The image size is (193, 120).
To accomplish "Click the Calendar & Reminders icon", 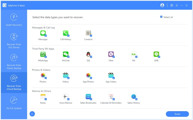I will coord(111,97).
